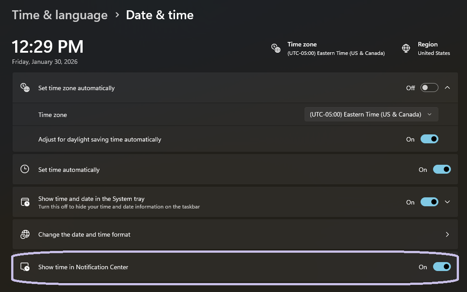The width and height of the screenshot is (467, 292).
Task: Click the Region globe icon near United States
Action: (x=406, y=48)
